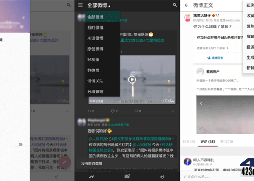Screen dimensions: 254x181
Task: Go back using the arrow beside 微博正文
Action: point(186,5)
